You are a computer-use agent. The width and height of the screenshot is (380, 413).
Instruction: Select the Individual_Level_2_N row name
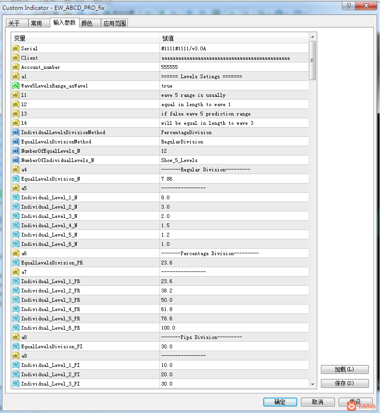[x=49, y=207]
